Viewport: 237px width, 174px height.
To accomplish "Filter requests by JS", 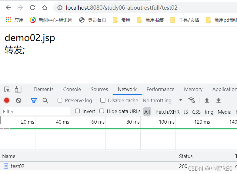I will 186,112.
